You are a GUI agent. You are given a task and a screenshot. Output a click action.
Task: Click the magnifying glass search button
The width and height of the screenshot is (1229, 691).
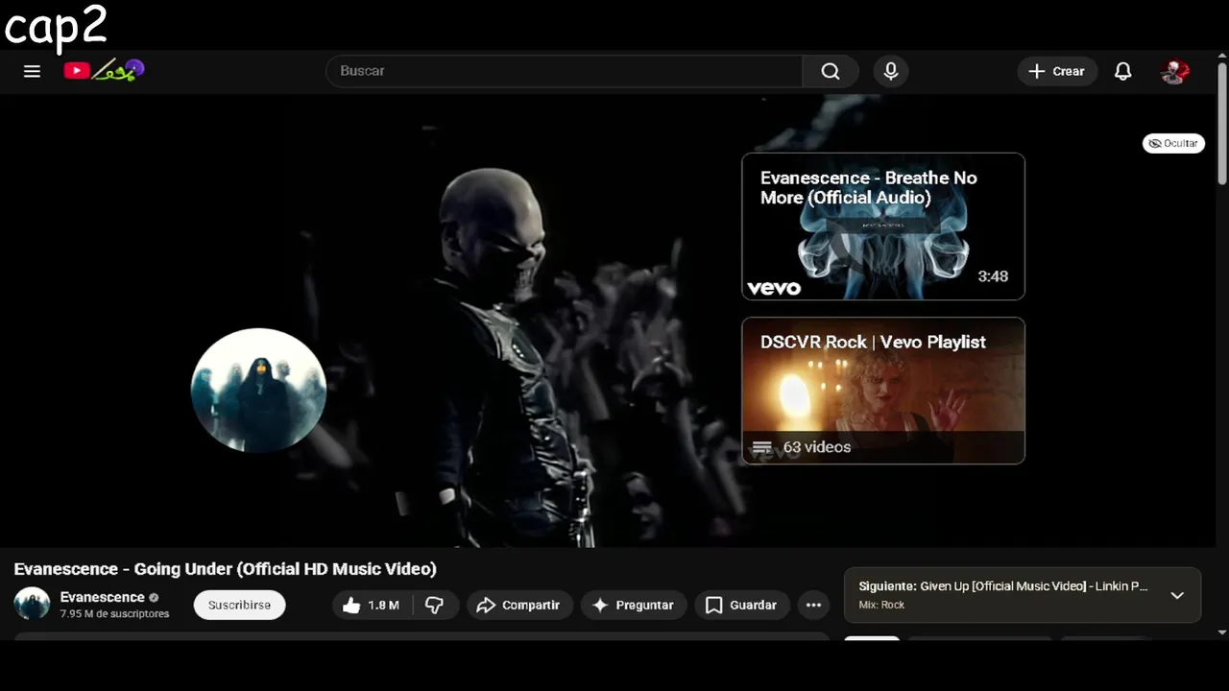click(831, 71)
